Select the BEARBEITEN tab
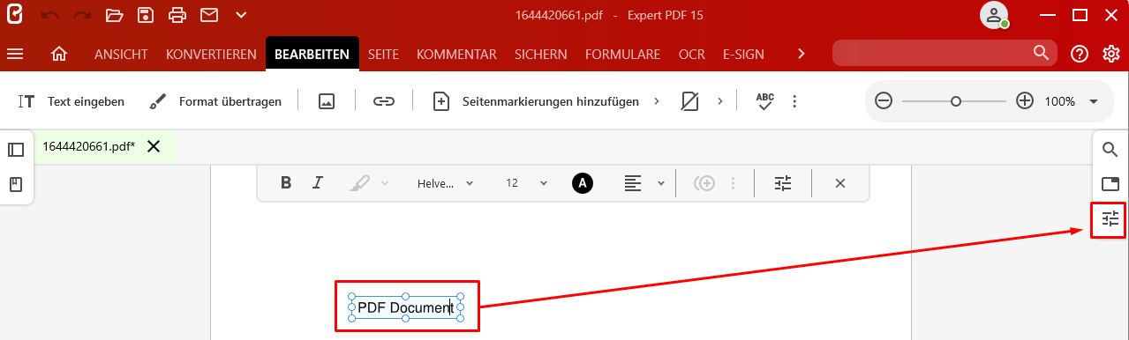Image resolution: width=1129 pixels, height=340 pixels. point(312,54)
